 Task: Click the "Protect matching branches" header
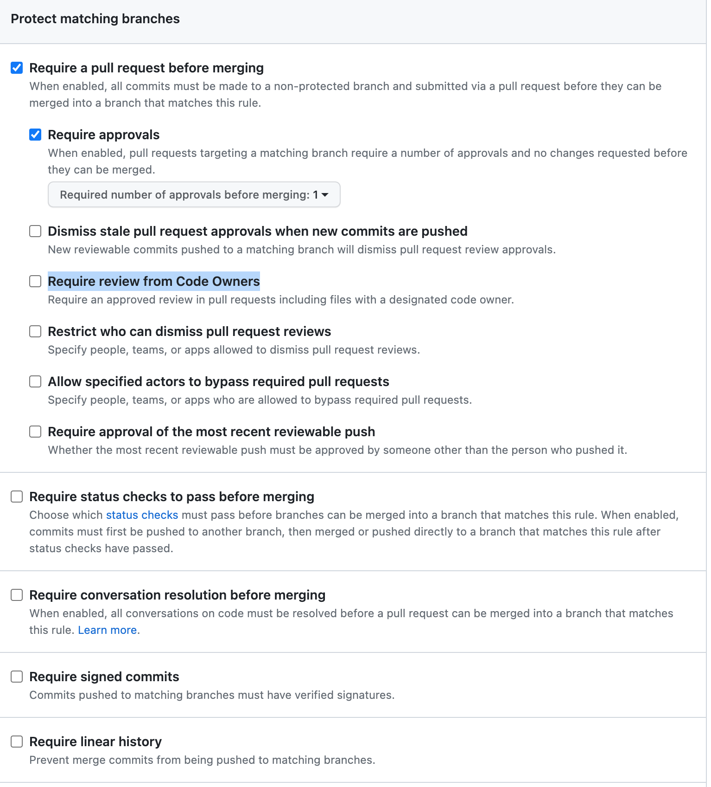[95, 19]
